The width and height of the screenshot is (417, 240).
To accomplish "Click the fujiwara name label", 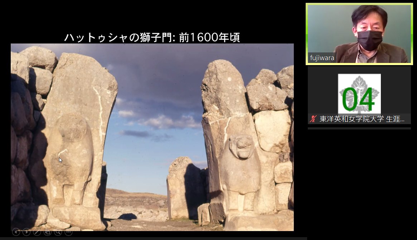I will pos(321,58).
